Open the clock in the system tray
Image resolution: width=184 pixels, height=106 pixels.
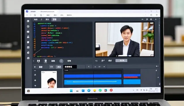[x=153, y=90]
